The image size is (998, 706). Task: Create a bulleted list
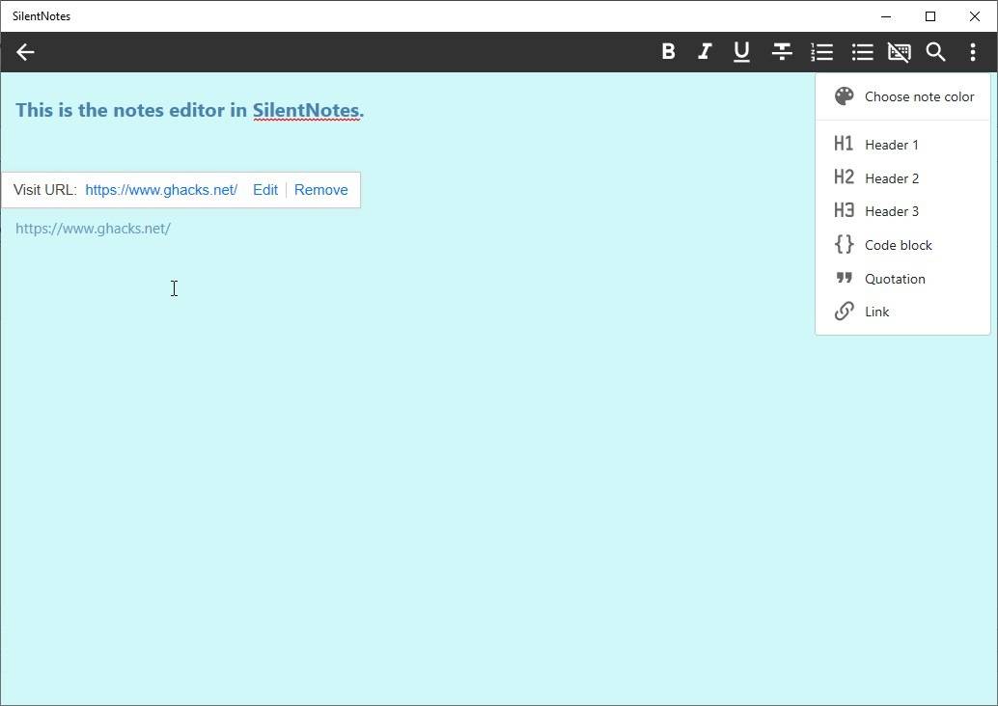pos(862,52)
